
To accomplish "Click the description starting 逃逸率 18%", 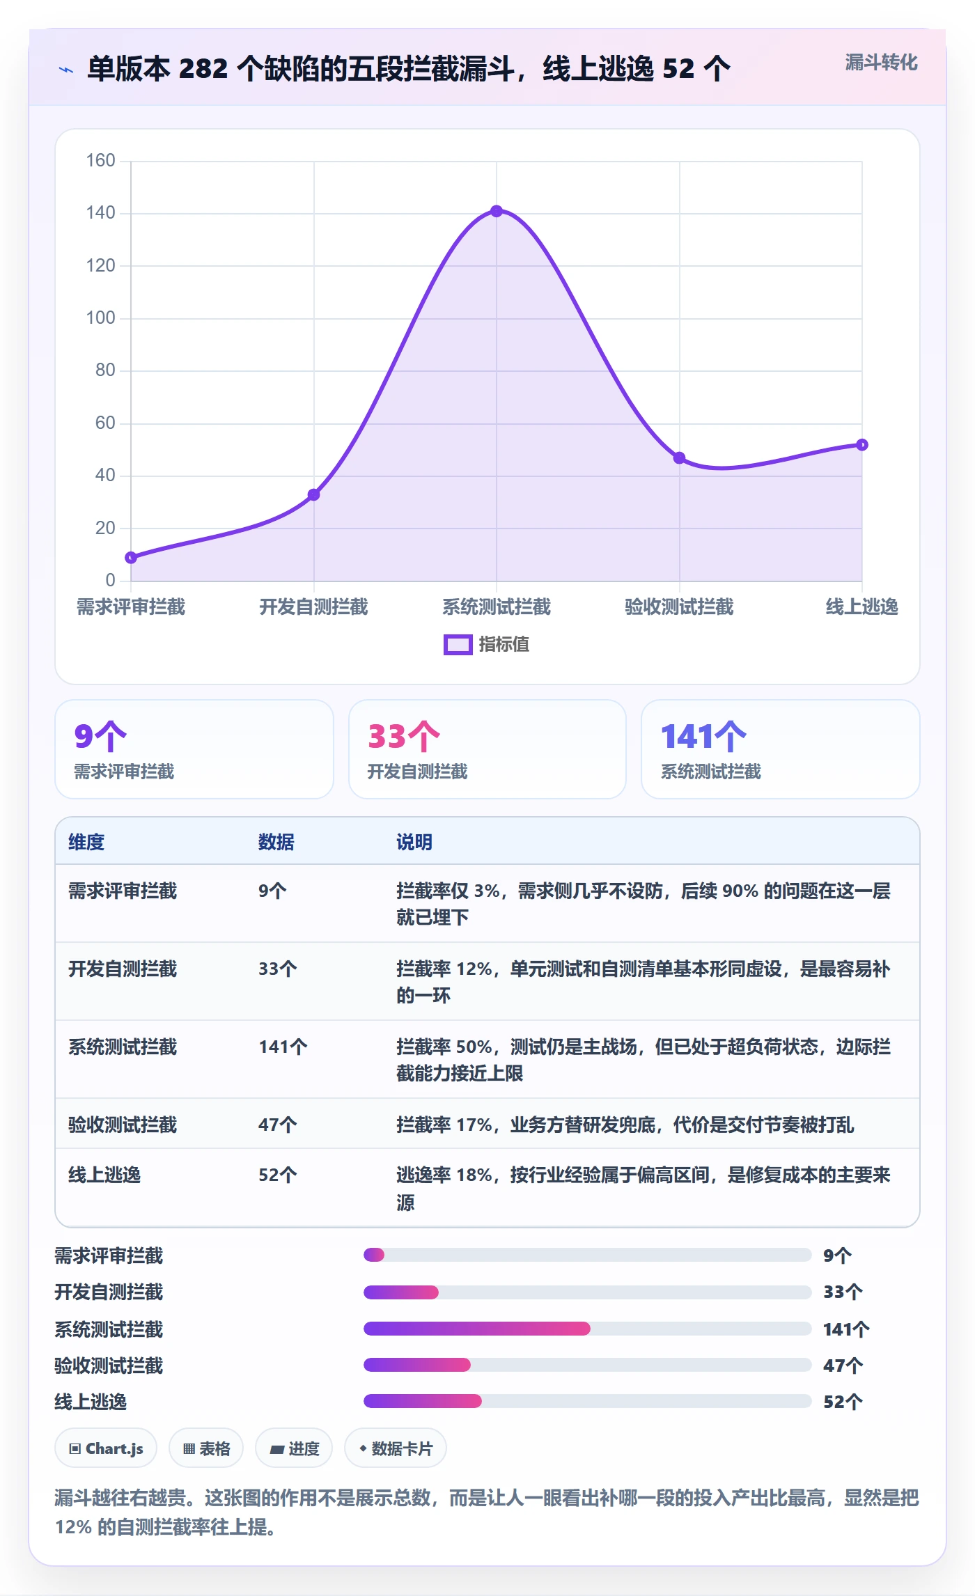I will [643, 1189].
